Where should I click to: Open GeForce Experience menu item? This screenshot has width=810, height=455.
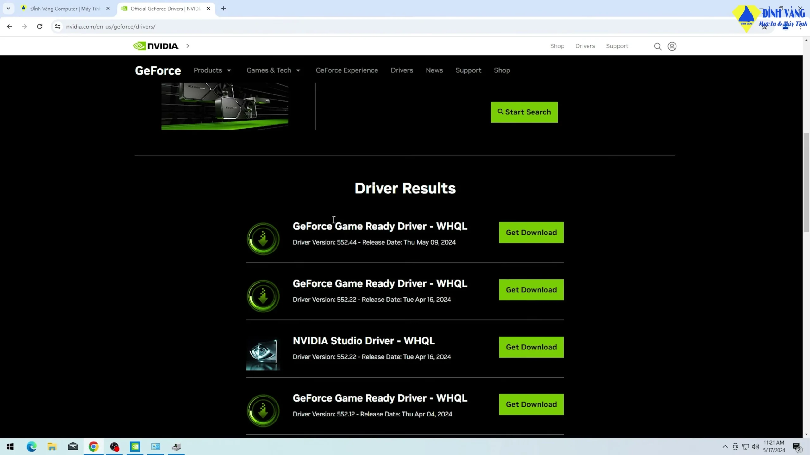(347, 70)
